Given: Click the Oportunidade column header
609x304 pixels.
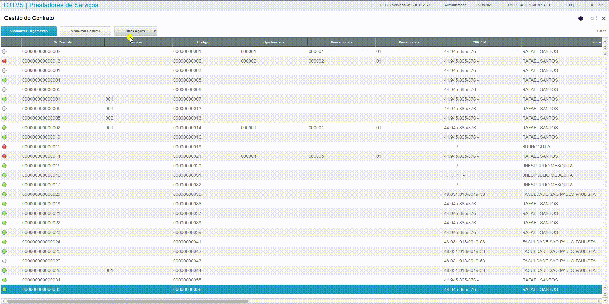Looking at the screenshot, I should click(x=274, y=42).
